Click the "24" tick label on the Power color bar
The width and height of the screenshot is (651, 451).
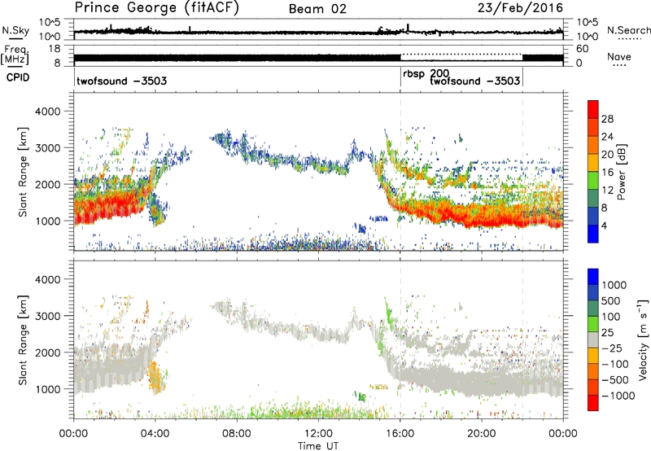pos(607,137)
